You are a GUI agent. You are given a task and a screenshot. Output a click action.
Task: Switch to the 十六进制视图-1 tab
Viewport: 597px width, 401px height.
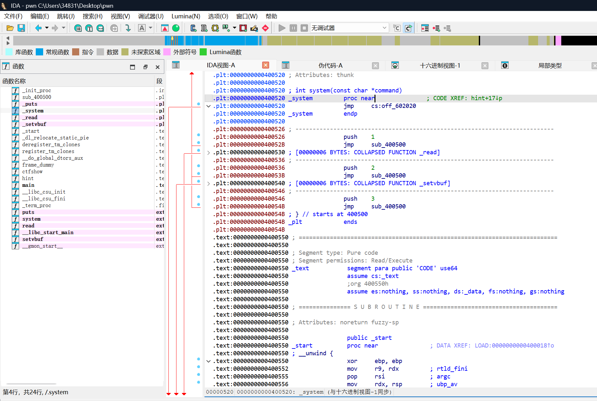pos(440,66)
